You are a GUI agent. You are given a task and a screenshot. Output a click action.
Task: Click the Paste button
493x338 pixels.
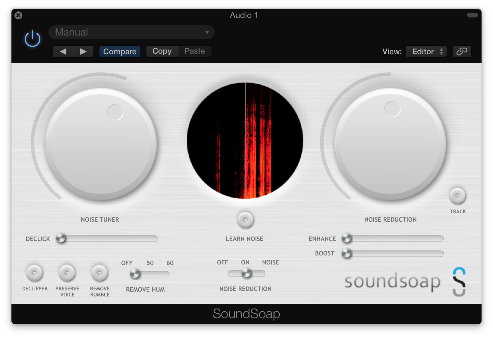pos(195,51)
